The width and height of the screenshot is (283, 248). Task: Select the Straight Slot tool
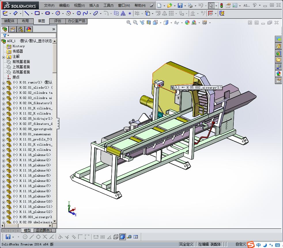[x=48, y=13]
